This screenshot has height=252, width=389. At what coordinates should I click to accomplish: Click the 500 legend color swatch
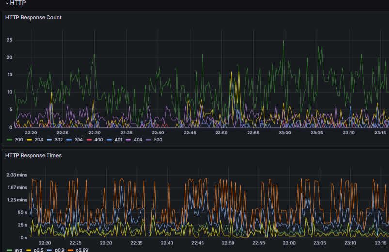(x=148, y=140)
